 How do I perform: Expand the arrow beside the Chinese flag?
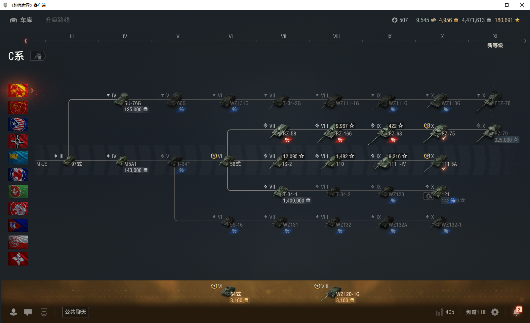pyautogui.click(x=32, y=90)
